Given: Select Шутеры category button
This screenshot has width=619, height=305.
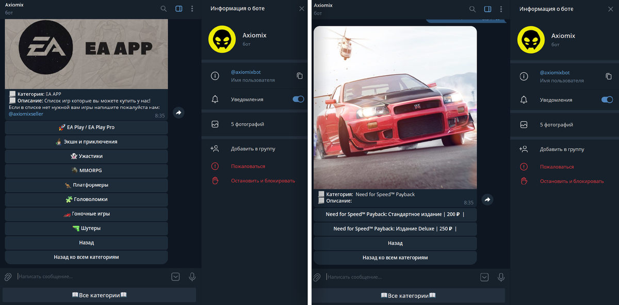Looking at the screenshot, I should (87, 228).
